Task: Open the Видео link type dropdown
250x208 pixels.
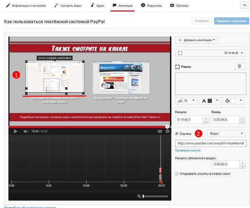Action: [227, 134]
